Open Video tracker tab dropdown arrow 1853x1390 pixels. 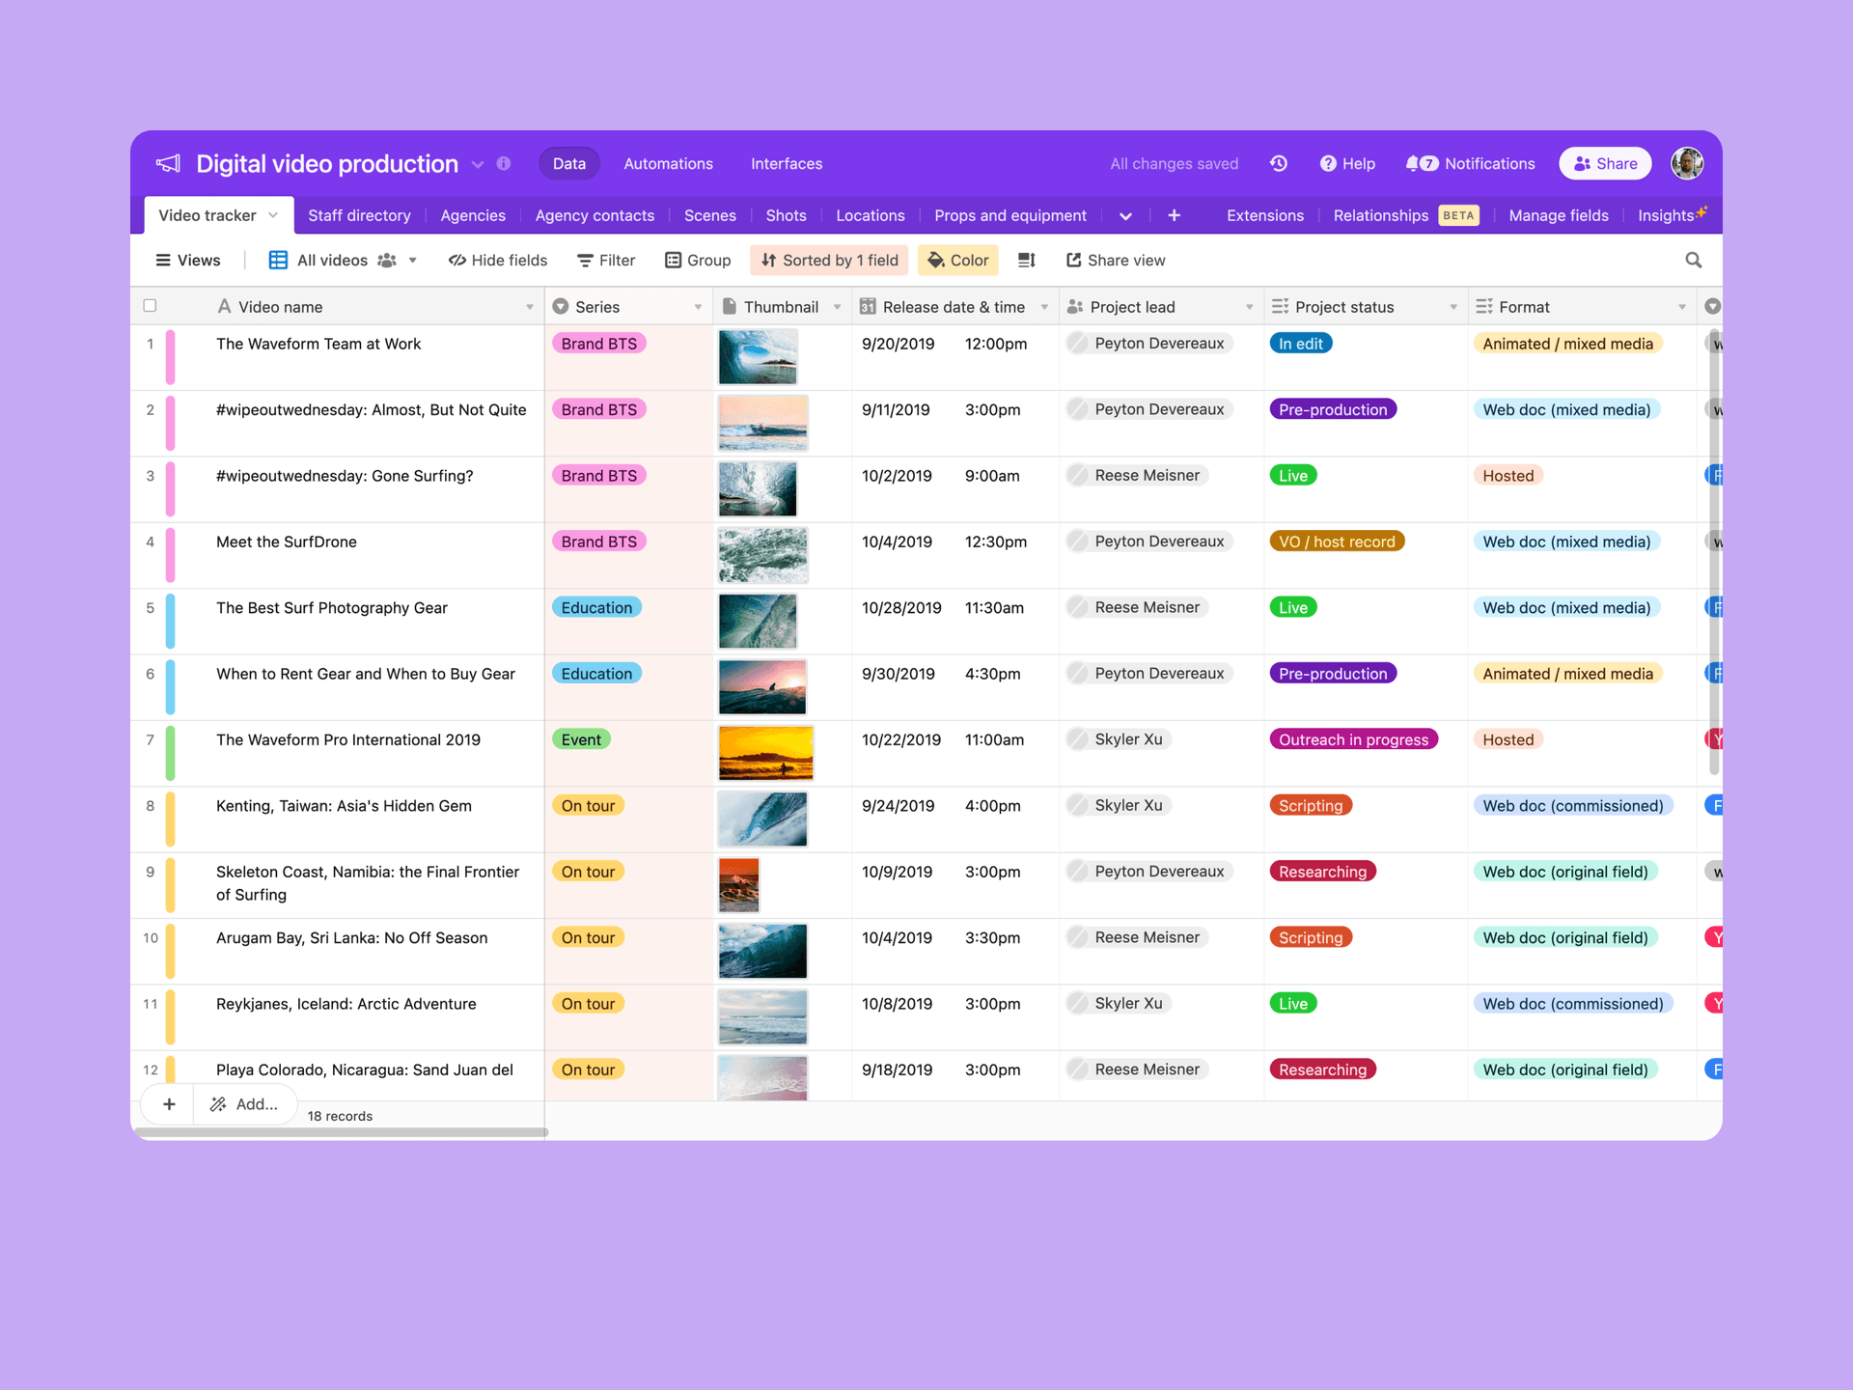pos(273,214)
